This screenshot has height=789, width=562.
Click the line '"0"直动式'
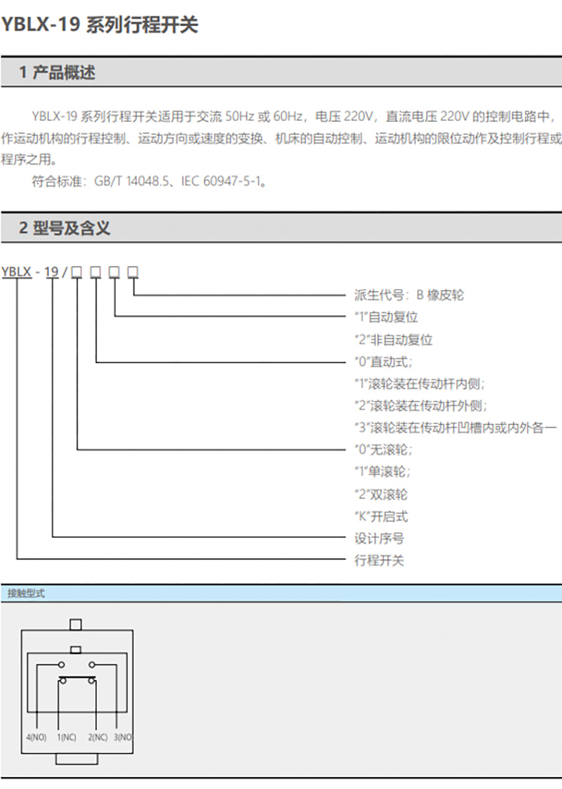tap(384, 361)
